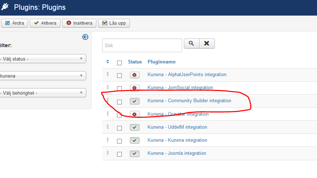This screenshot has height=178, width=317.
Task: Tick checkbox for Kunena - Community Builder integration
Action: (x=119, y=102)
